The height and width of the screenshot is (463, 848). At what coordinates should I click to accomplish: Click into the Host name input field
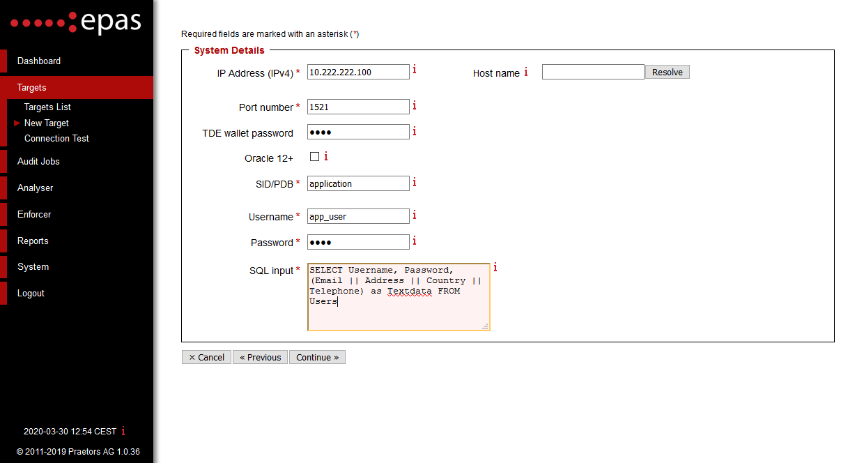(592, 72)
